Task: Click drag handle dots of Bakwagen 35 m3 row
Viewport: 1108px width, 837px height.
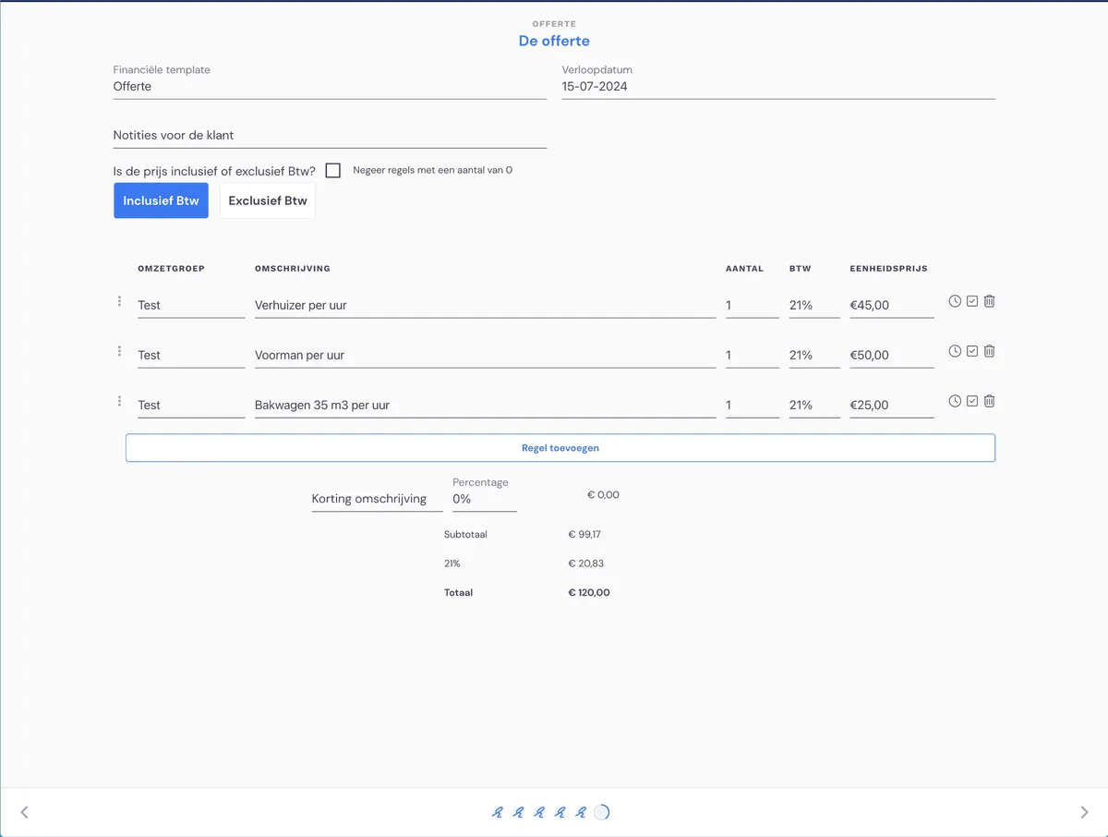Action: pyautogui.click(x=119, y=401)
